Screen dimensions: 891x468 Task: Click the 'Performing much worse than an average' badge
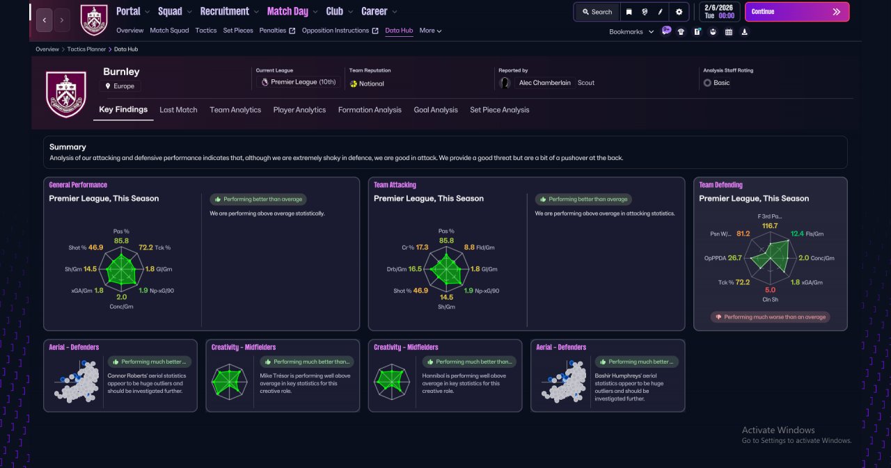click(770, 317)
